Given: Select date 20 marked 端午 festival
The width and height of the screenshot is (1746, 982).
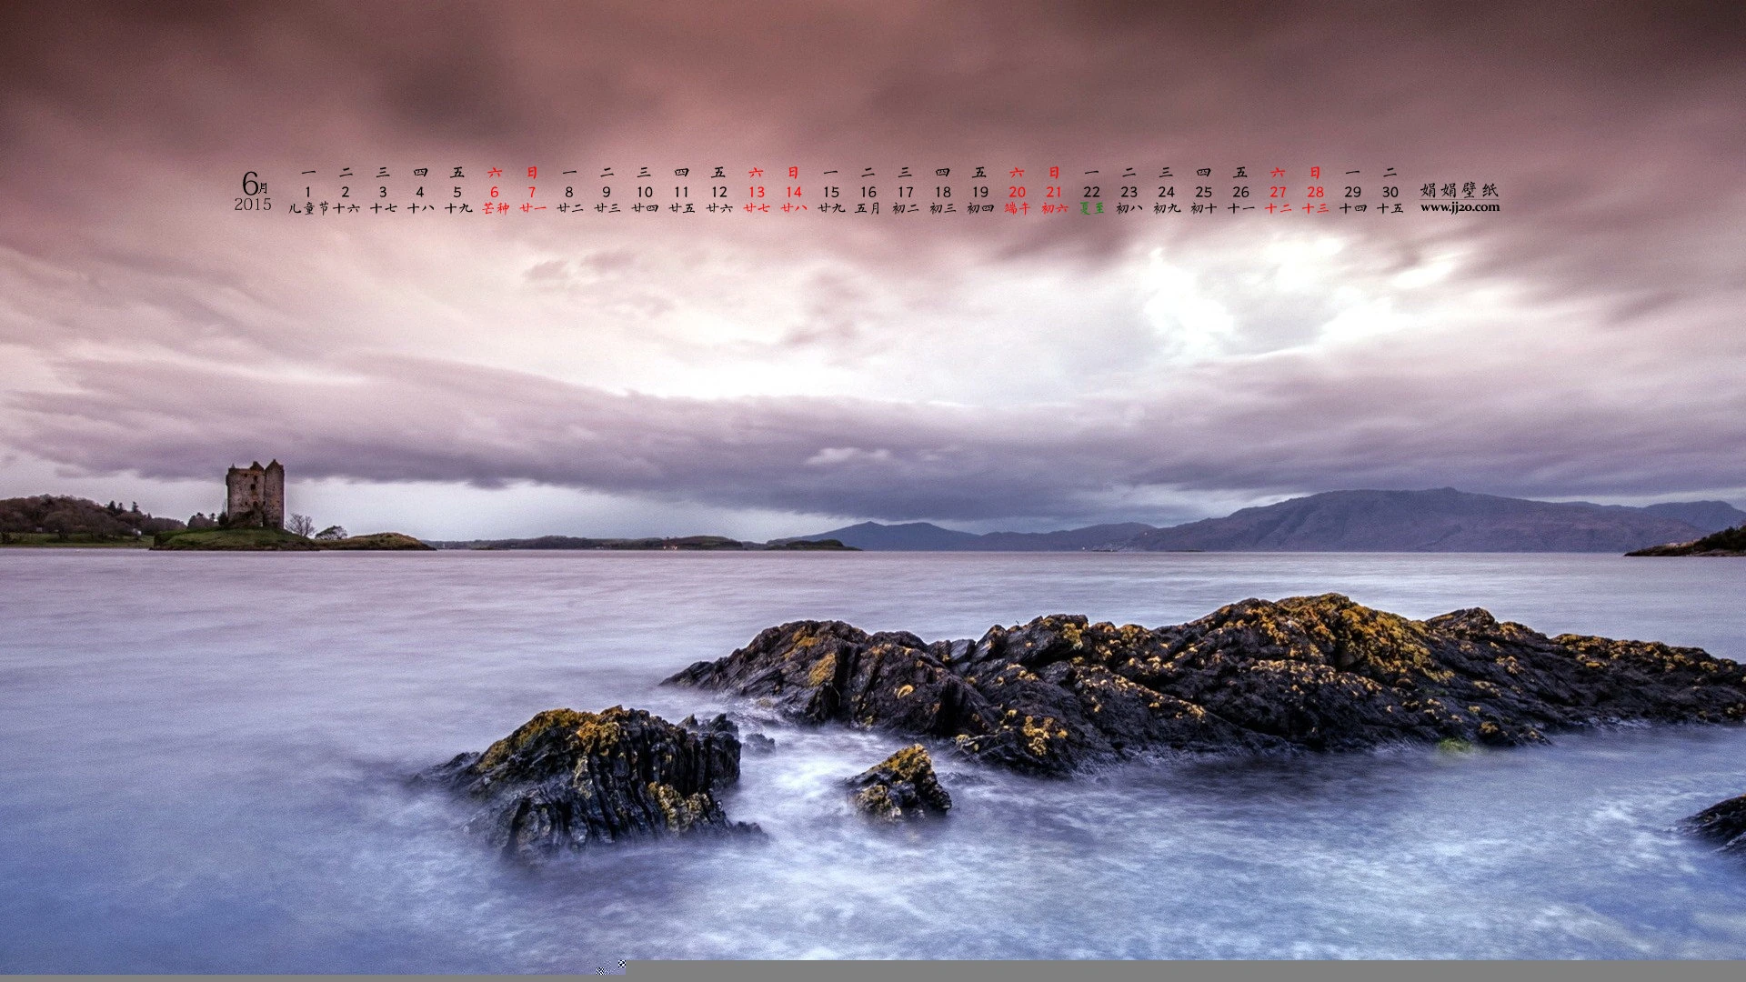Looking at the screenshot, I should pyautogui.click(x=1018, y=192).
